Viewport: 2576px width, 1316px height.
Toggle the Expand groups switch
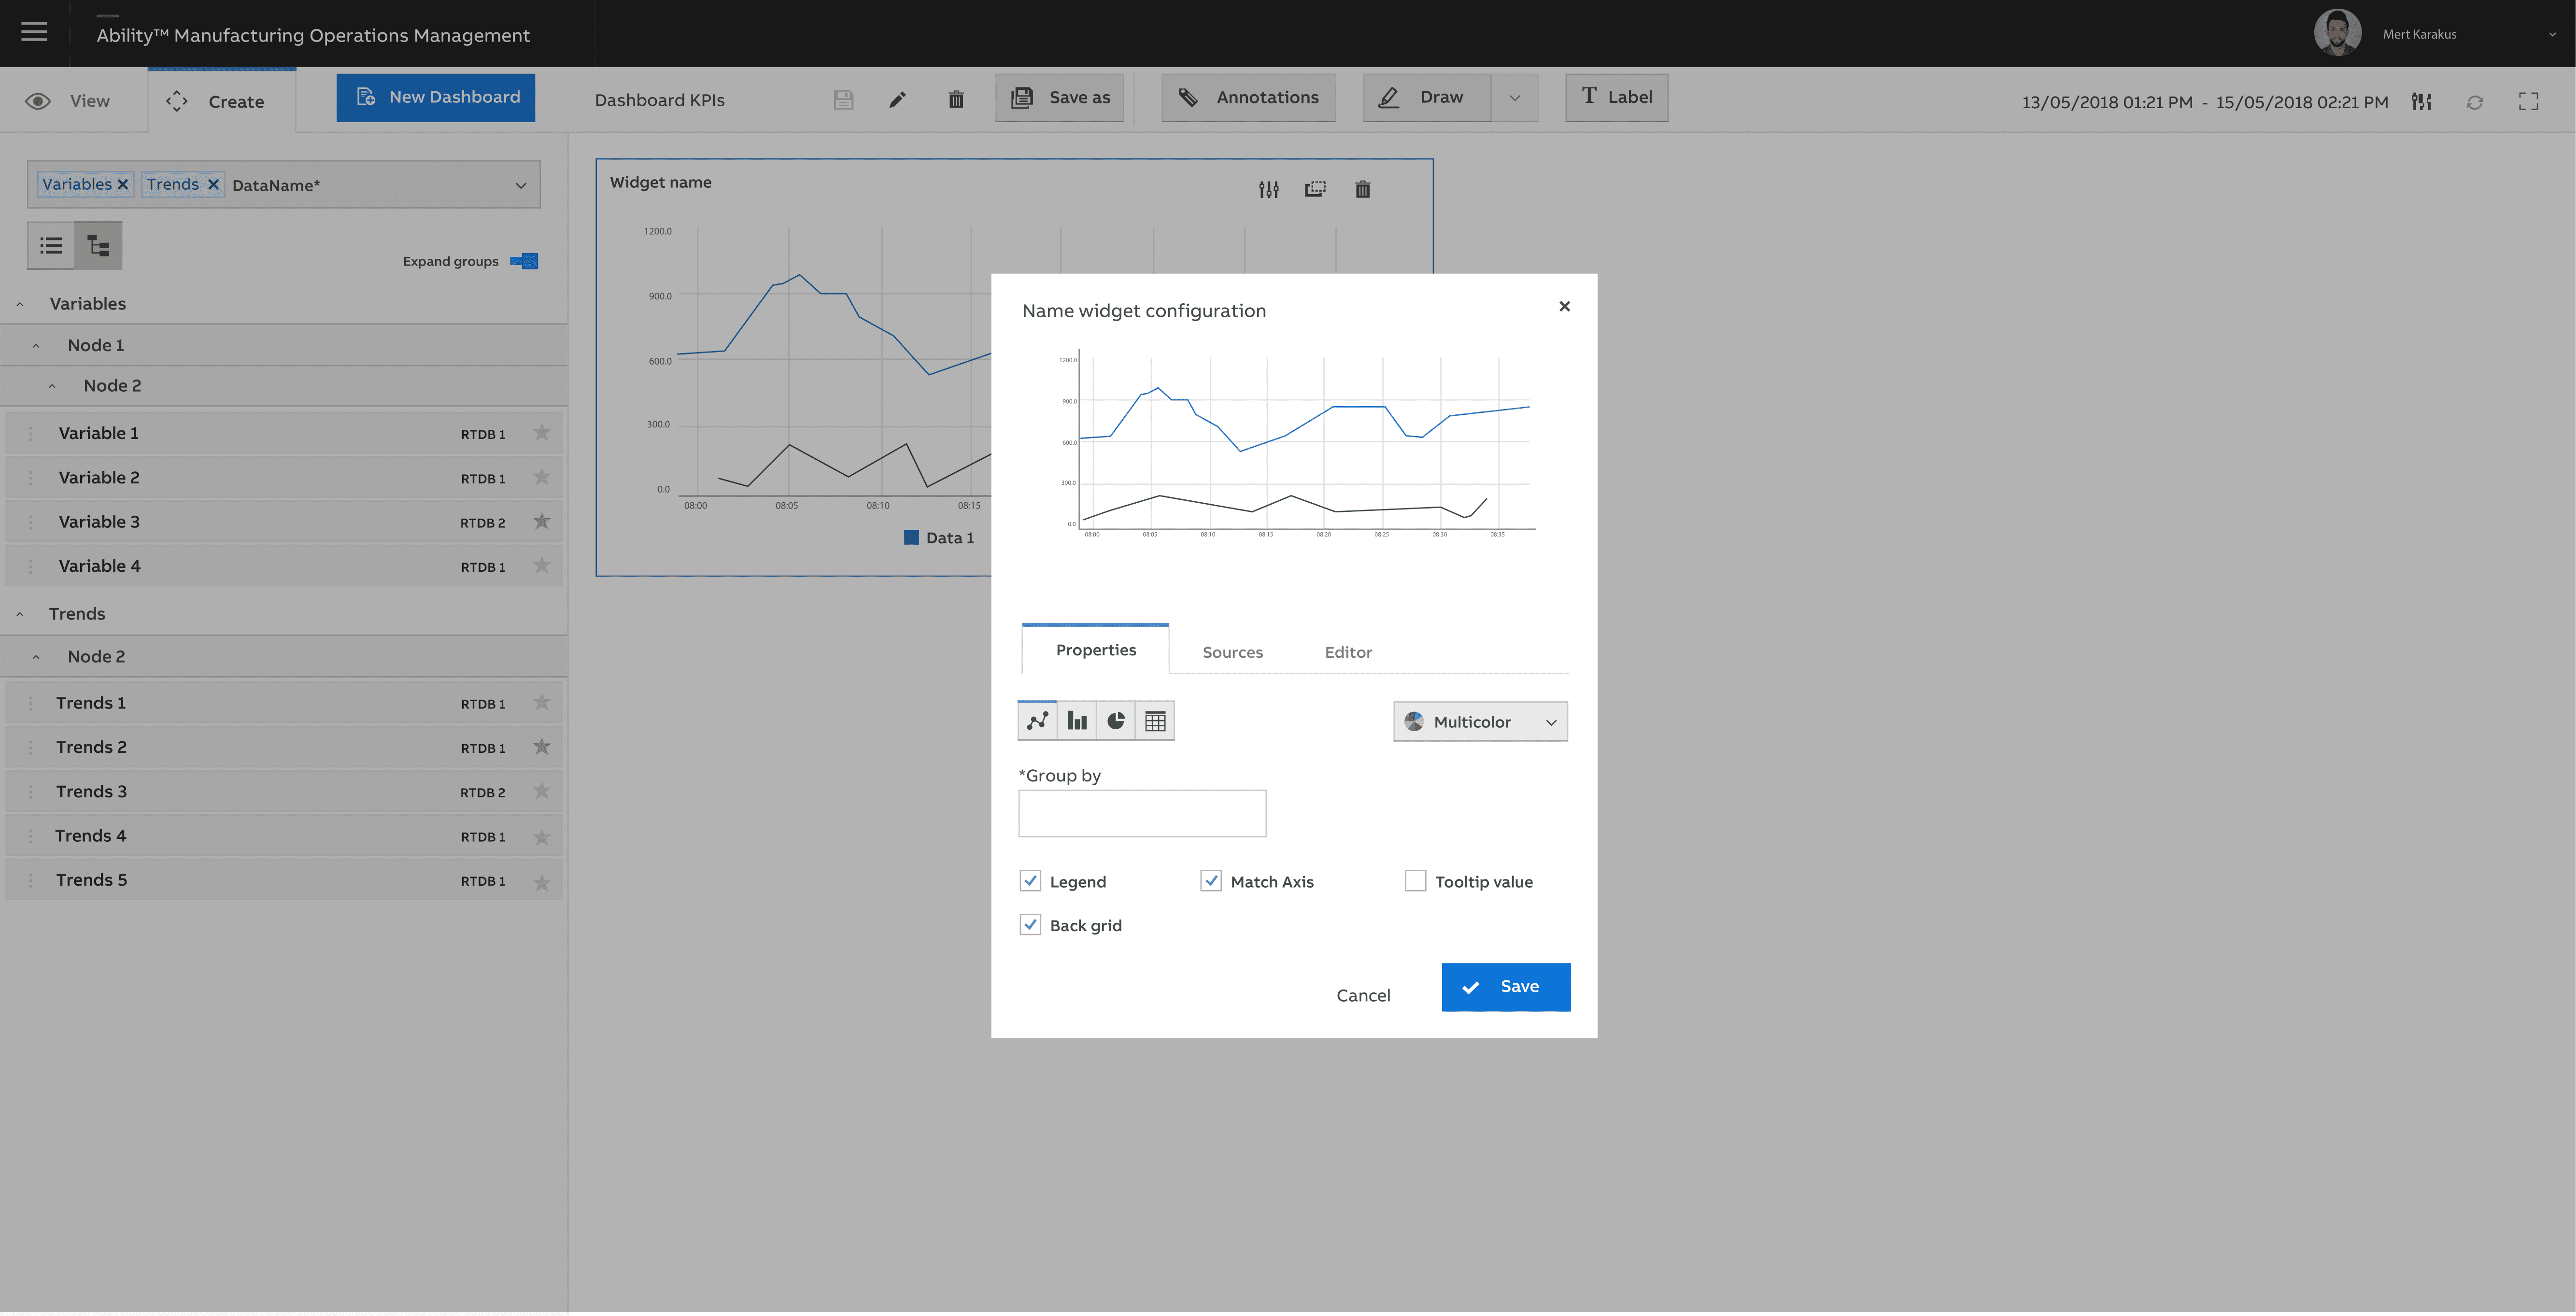tap(524, 261)
